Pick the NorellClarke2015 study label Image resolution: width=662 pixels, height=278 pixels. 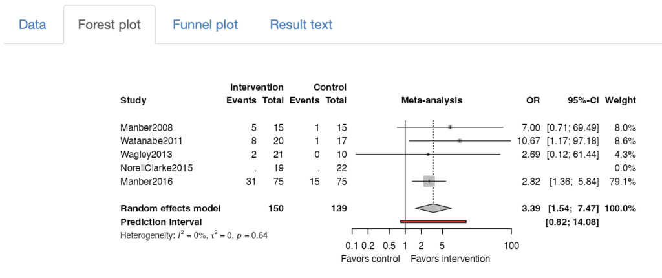[x=156, y=168]
